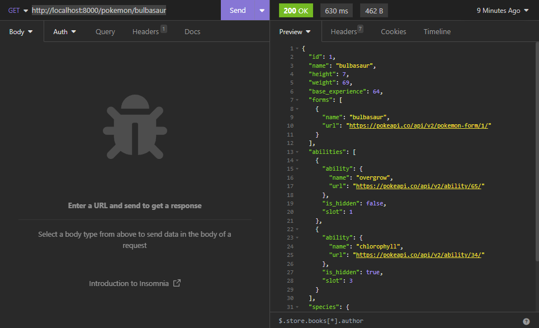Switch to the Docs tab
This screenshot has height=328, width=539.
coord(192,32)
